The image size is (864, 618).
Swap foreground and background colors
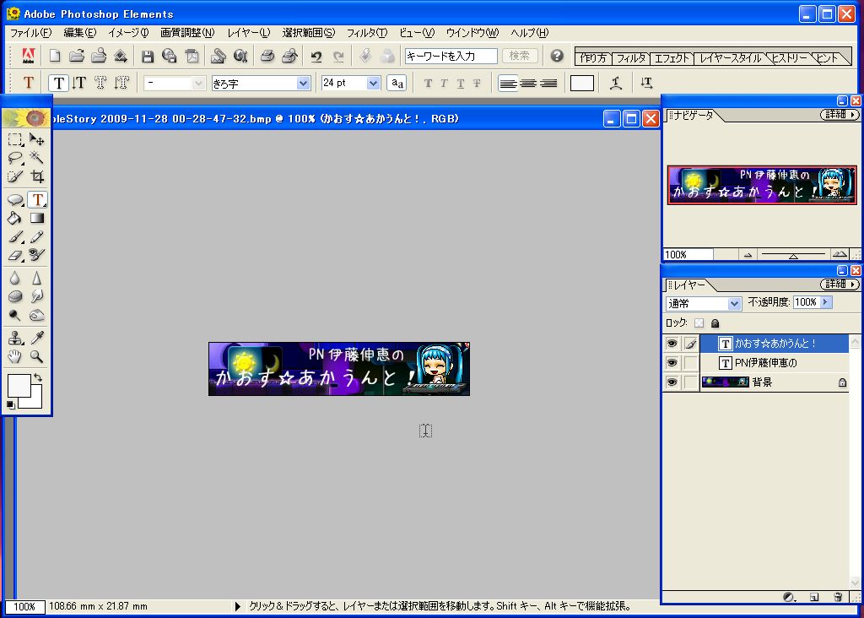click(37, 377)
